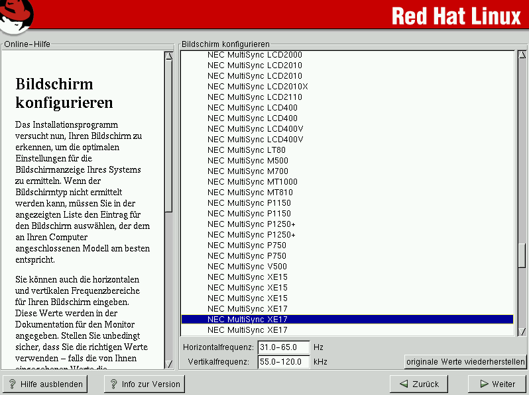This screenshot has width=529, height=395.
Task: Choose NEC MultiSync M700 monitor
Action: [247, 171]
